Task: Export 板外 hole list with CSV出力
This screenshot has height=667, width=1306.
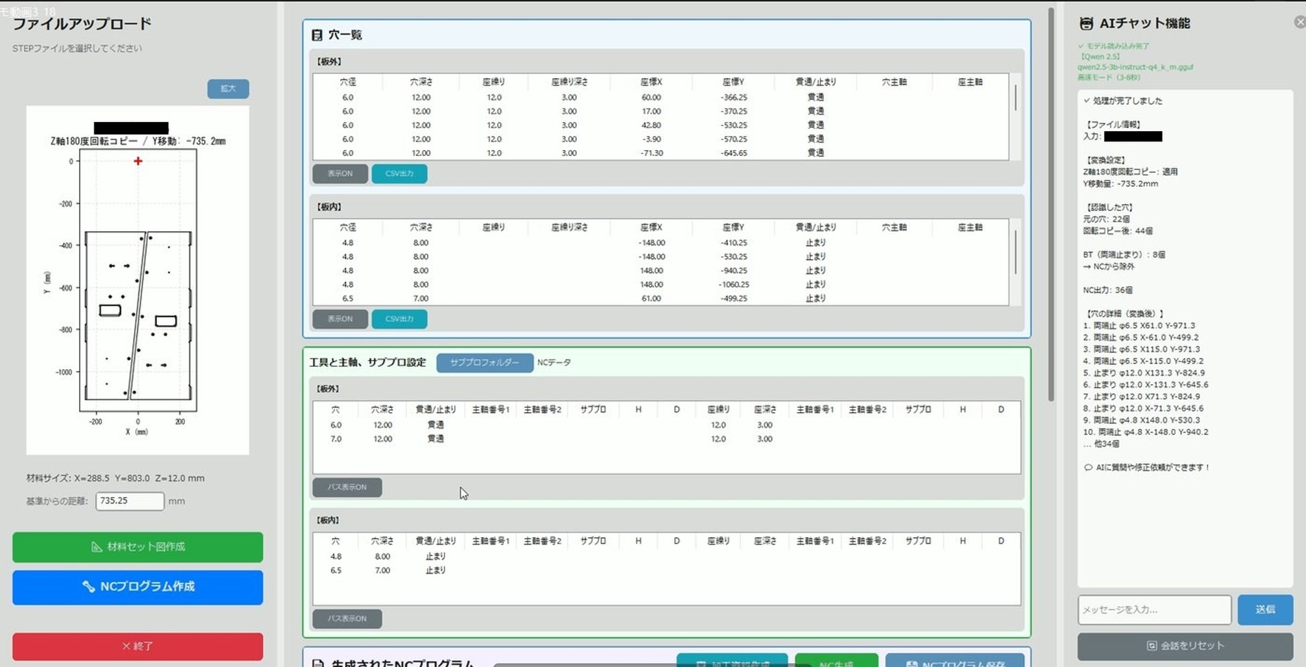Action: point(399,173)
